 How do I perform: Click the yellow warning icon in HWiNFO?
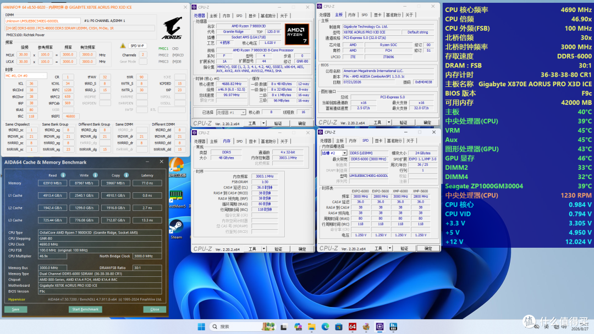123,46
